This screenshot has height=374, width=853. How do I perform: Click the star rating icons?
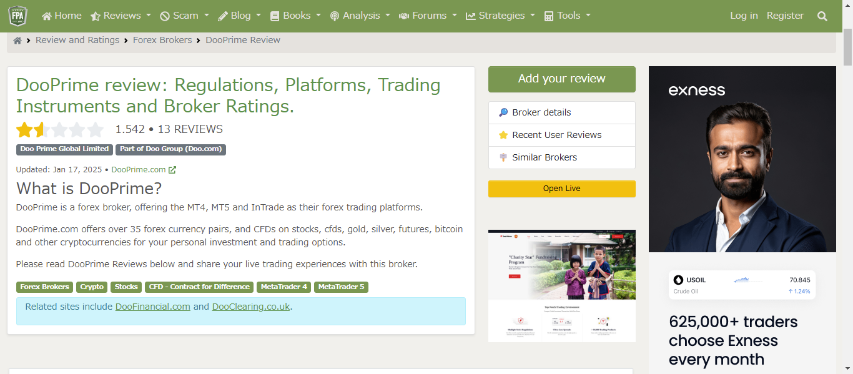(60, 130)
